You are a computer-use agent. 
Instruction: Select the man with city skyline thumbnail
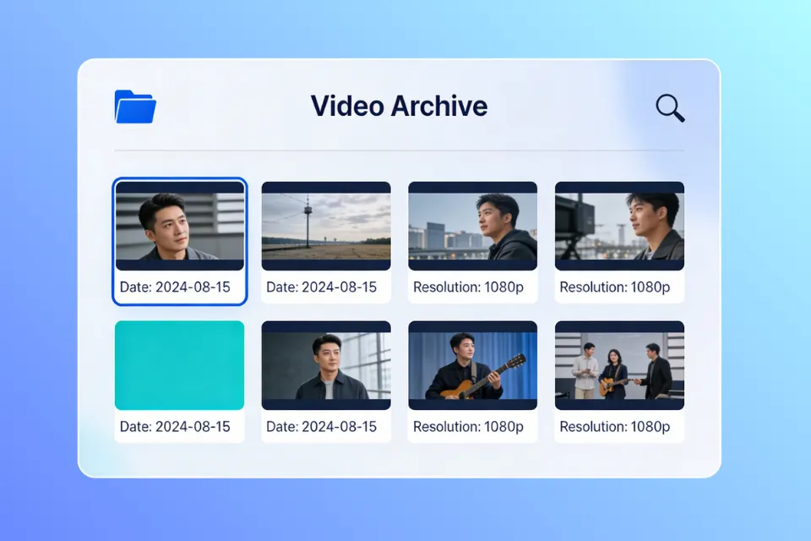point(472,226)
